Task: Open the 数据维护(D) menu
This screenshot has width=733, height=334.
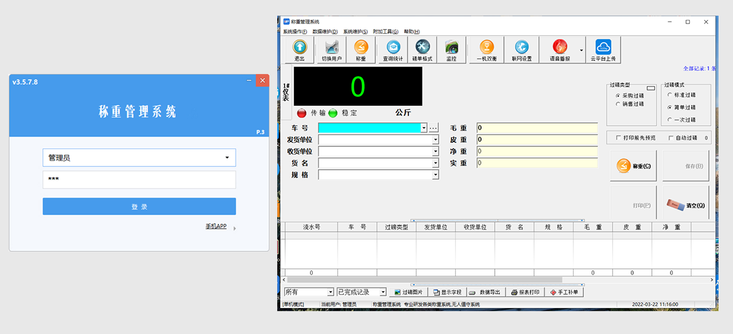Action: (325, 31)
